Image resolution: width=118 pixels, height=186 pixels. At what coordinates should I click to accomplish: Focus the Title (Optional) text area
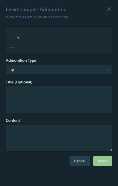[59, 100]
